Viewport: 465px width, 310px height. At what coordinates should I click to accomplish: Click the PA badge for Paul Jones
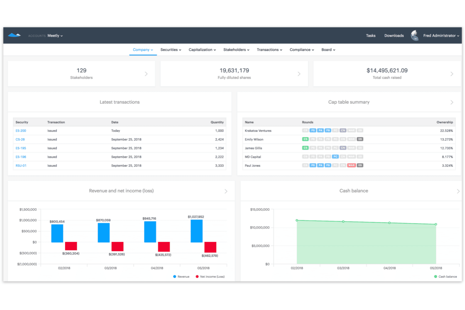coord(320,165)
